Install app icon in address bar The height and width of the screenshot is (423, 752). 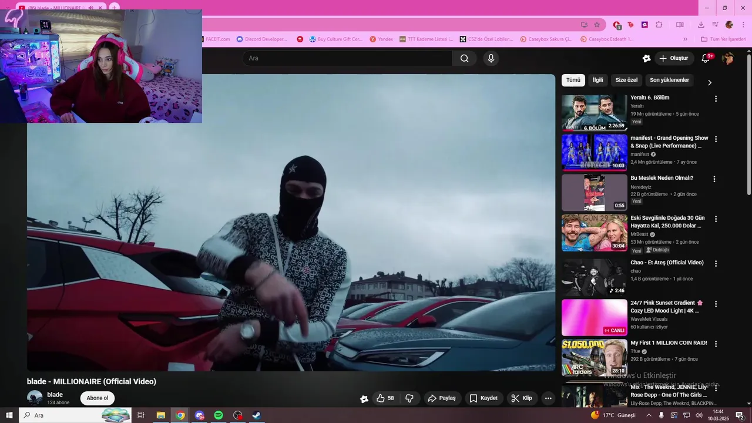coord(584,25)
